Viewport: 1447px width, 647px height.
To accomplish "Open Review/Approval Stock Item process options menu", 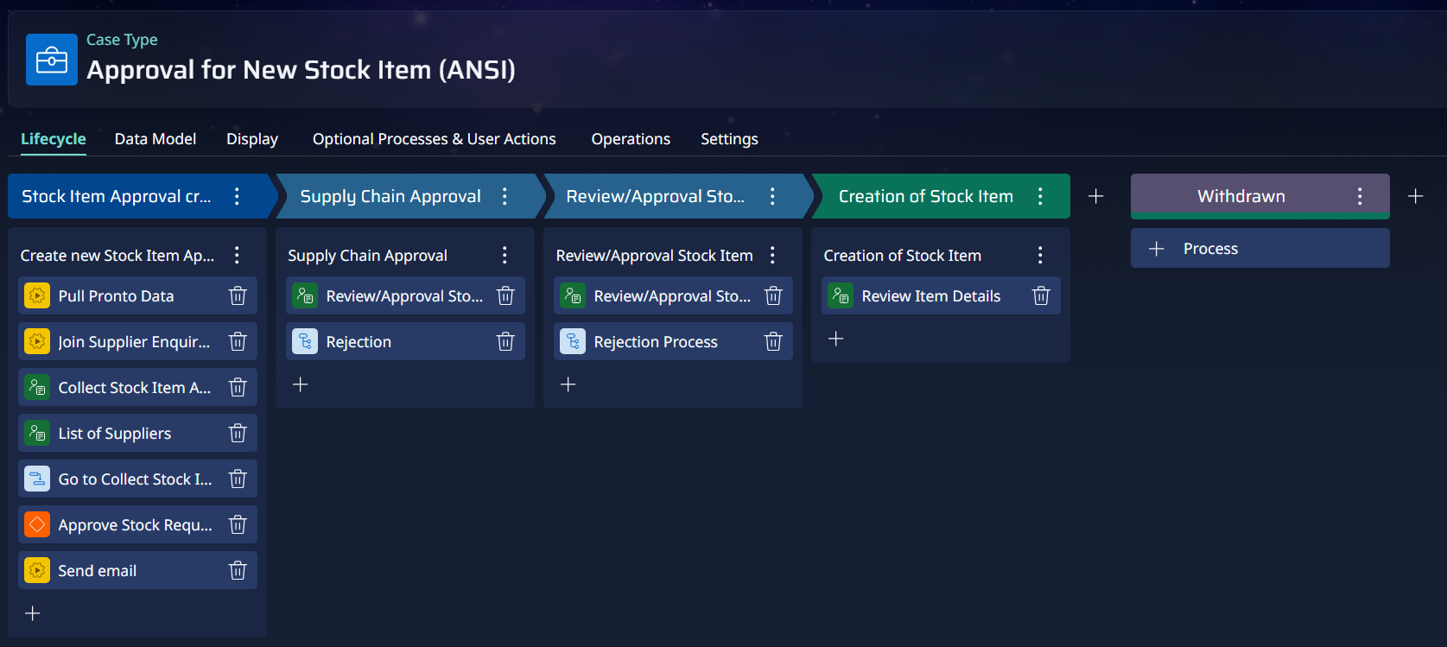I will [773, 255].
